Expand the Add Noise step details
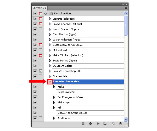The image size is (157, 131). click(x=54, y=118)
